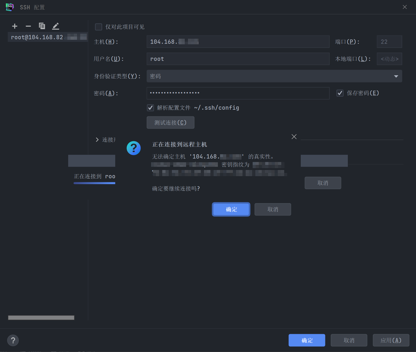
Task: Cancel the connection with 取消
Action: tap(272, 209)
